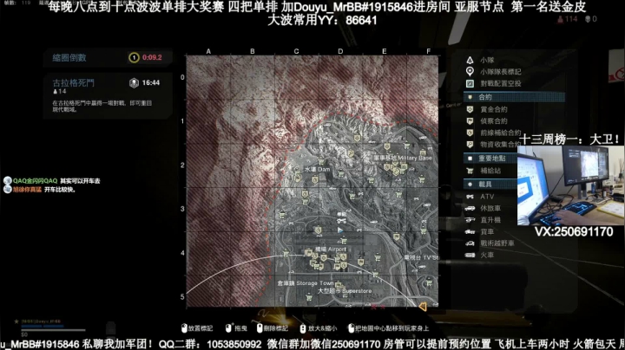The image size is (625, 350).
Task: Select the 物資收集合約 scavenger contract icon
Action: [470, 144]
